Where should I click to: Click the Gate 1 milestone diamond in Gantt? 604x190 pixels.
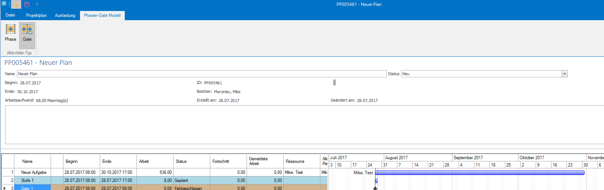(x=375, y=188)
